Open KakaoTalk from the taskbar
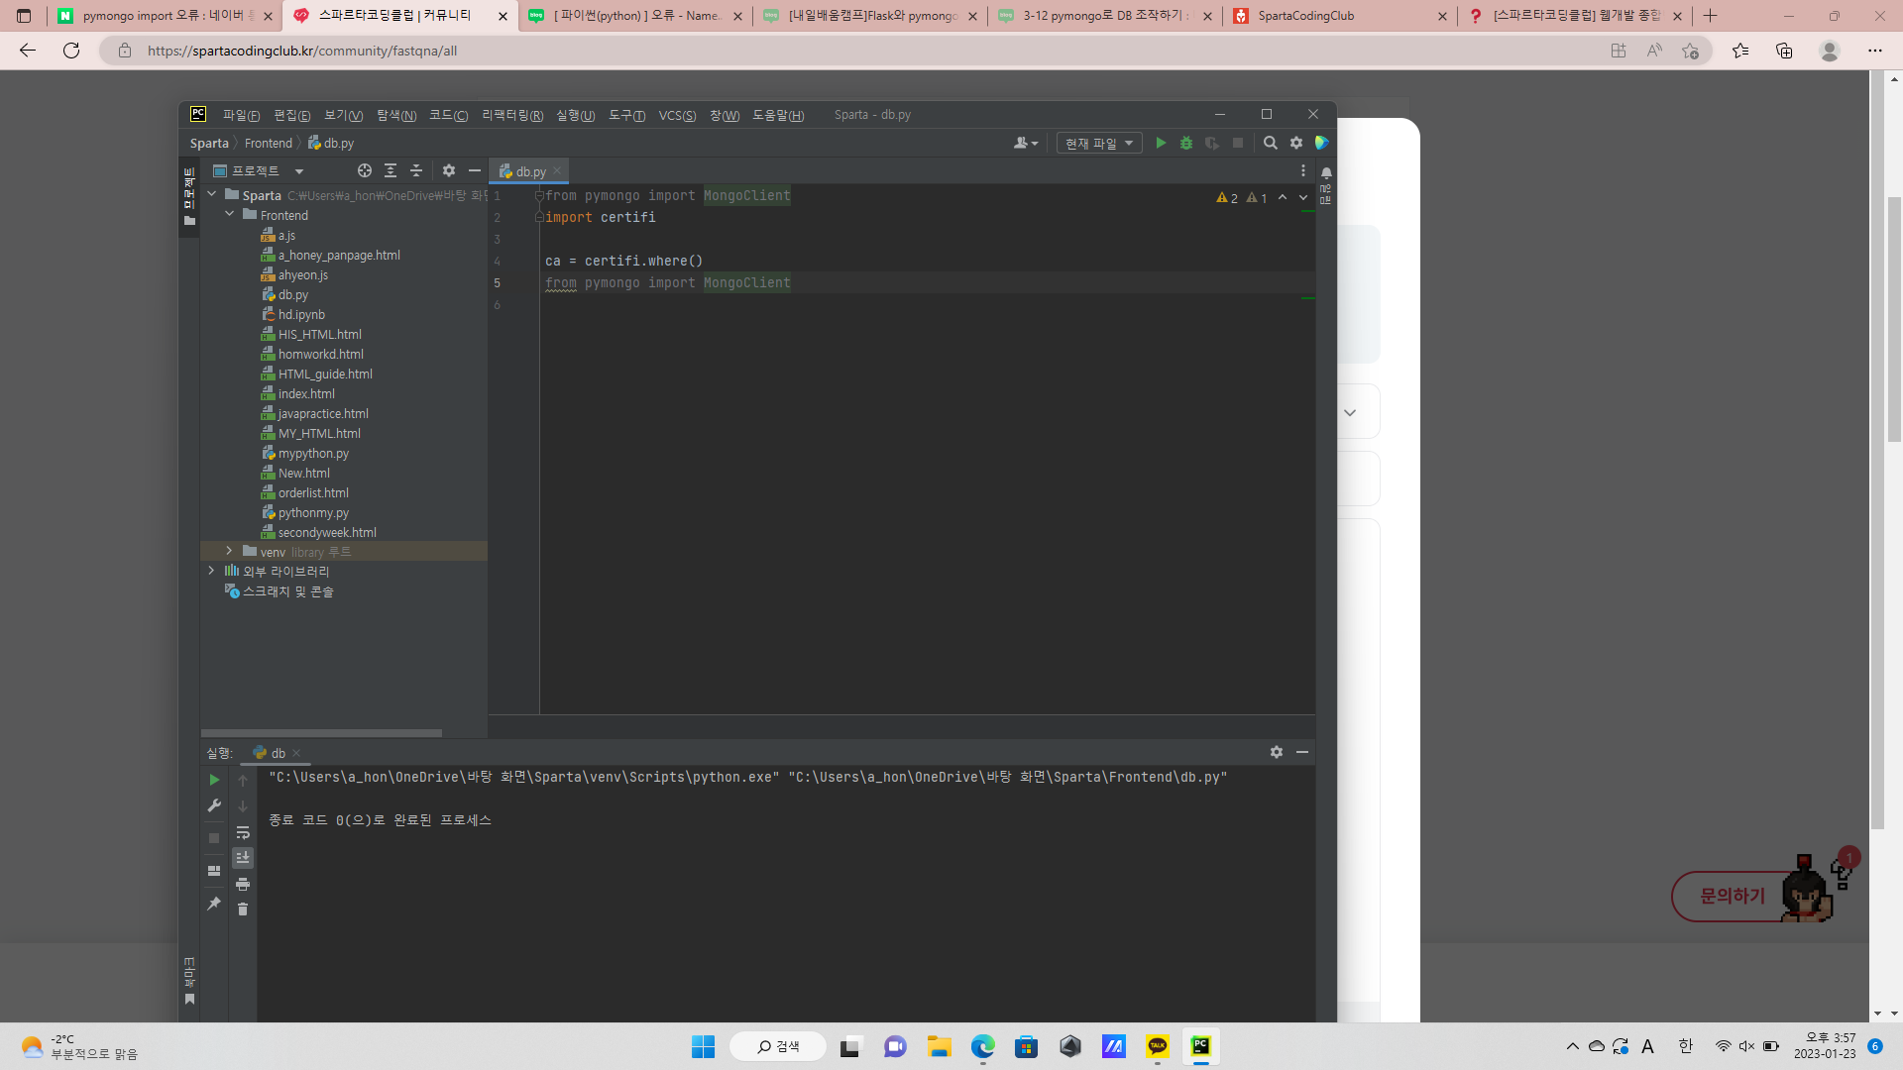This screenshot has width=1903, height=1070. click(x=1158, y=1046)
